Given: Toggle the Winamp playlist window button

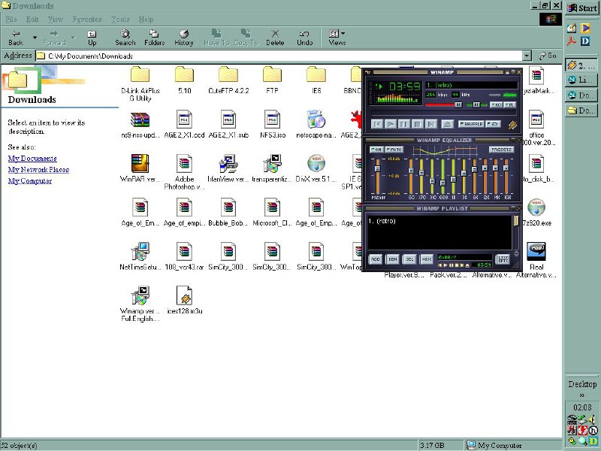Looking at the screenshot, I should (x=510, y=104).
